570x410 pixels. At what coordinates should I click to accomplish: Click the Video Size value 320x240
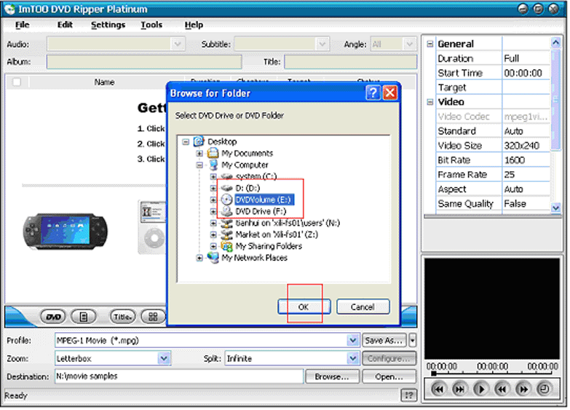527,146
